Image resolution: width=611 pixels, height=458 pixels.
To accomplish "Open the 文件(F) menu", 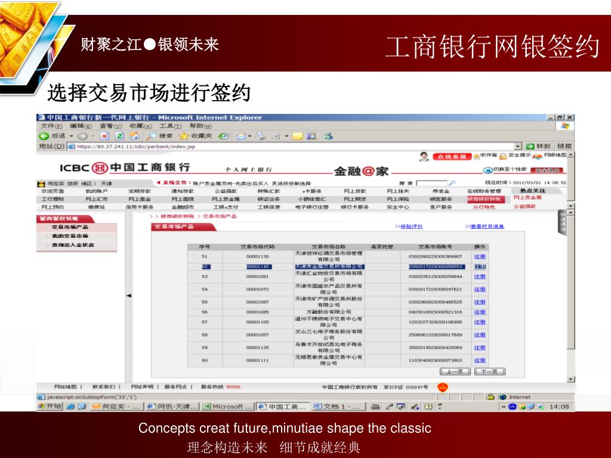I will point(51,126).
